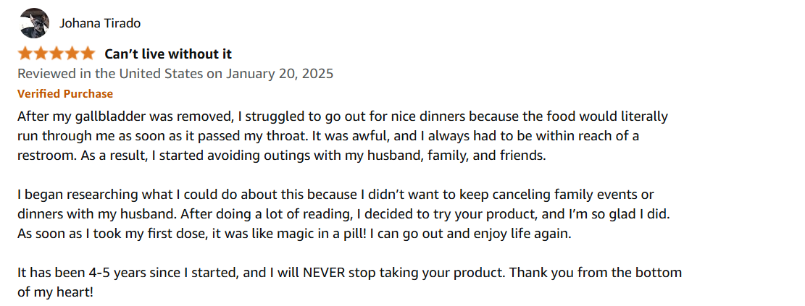
Task: Click the second orange rating star
Action: click(x=41, y=54)
